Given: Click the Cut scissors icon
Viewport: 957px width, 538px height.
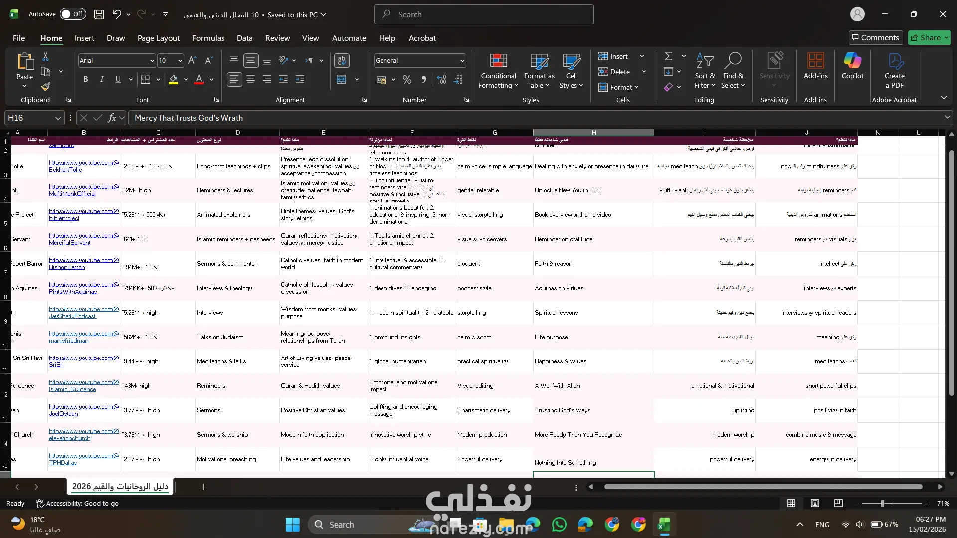Looking at the screenshot, I should [45, 56].
